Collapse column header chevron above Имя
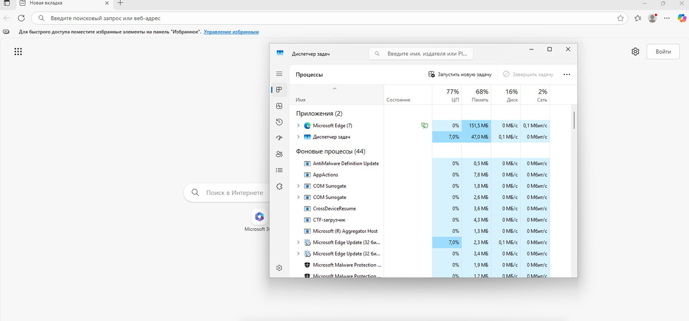 click(x=335, y=89)
